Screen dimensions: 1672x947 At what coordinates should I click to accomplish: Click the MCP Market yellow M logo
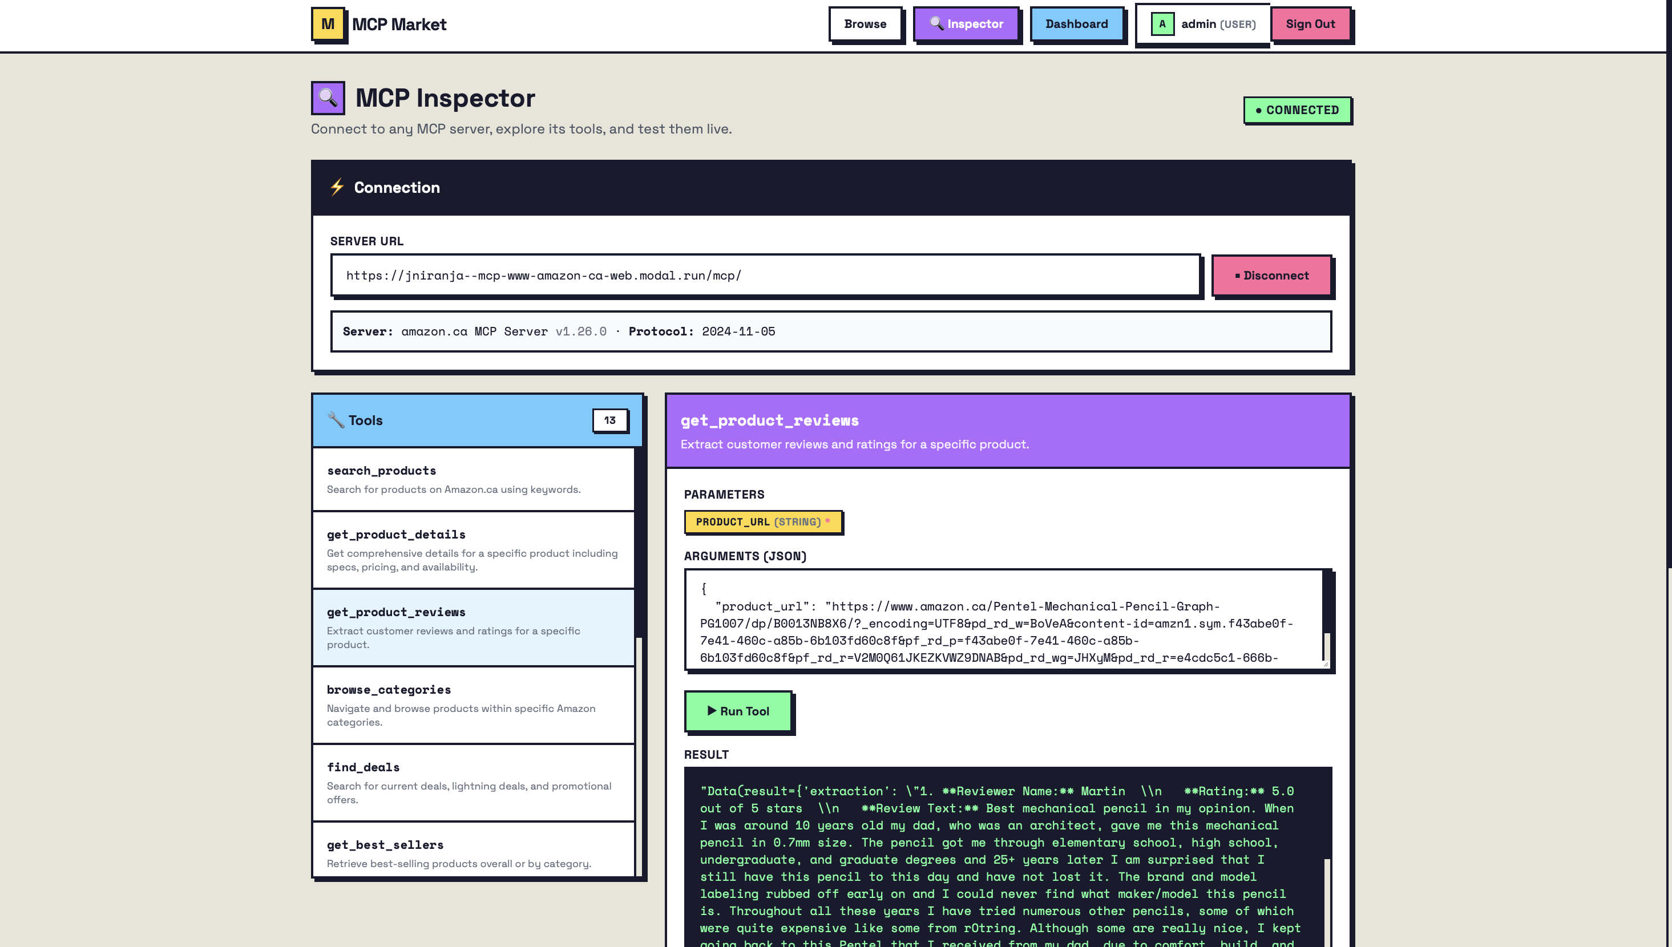[x=328, y=24]
